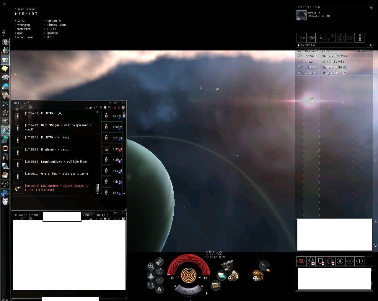Open the Local window settings circle icon

[115, 103]
